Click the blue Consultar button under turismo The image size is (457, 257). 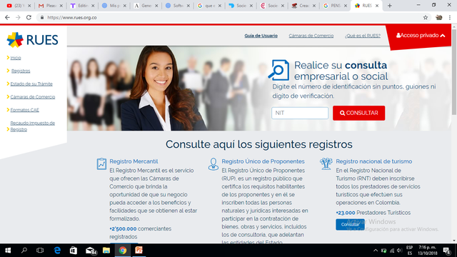point(350,224)
